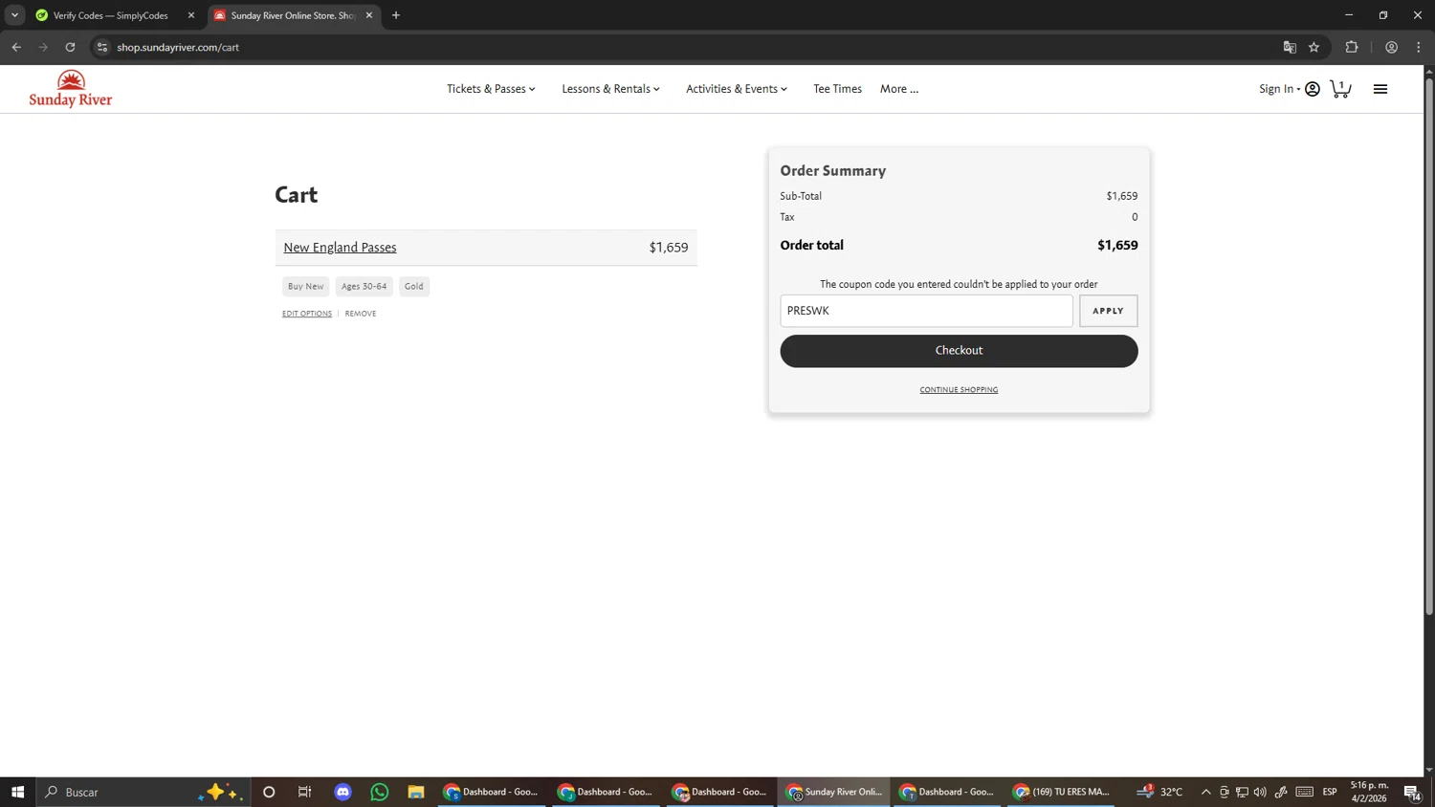Click the volume icon in system tray

coord(1260,792)
